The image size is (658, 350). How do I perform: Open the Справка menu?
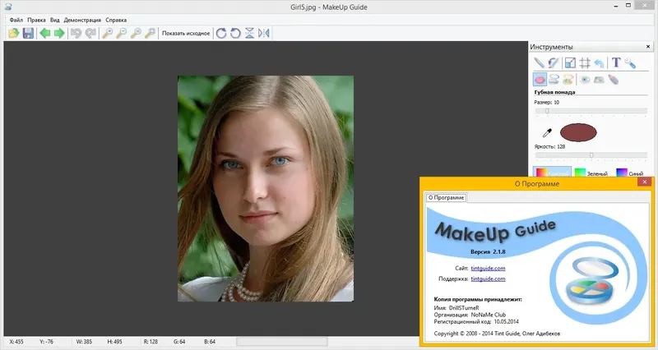pyautogui.click(x=116, y=20)
